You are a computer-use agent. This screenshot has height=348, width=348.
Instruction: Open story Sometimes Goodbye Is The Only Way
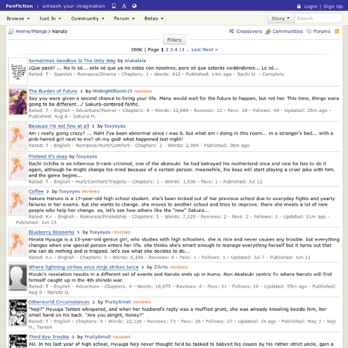coord(72,60)
